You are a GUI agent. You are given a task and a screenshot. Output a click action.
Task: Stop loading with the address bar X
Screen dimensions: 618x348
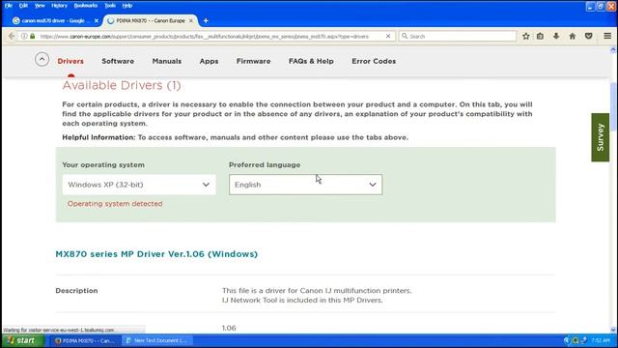388,36
